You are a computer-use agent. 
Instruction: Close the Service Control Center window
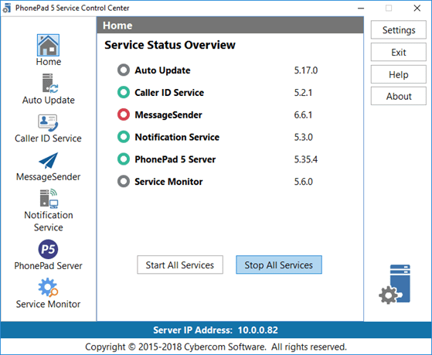tap(417, 9)
